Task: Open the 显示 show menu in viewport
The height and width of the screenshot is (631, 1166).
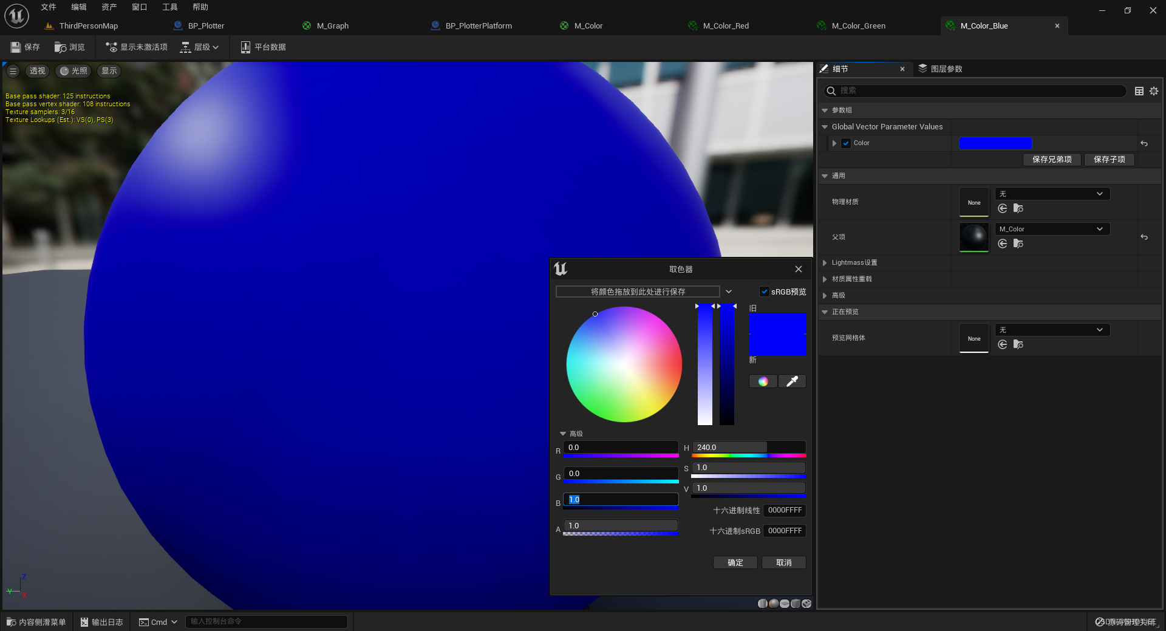Action: [109, 71]
